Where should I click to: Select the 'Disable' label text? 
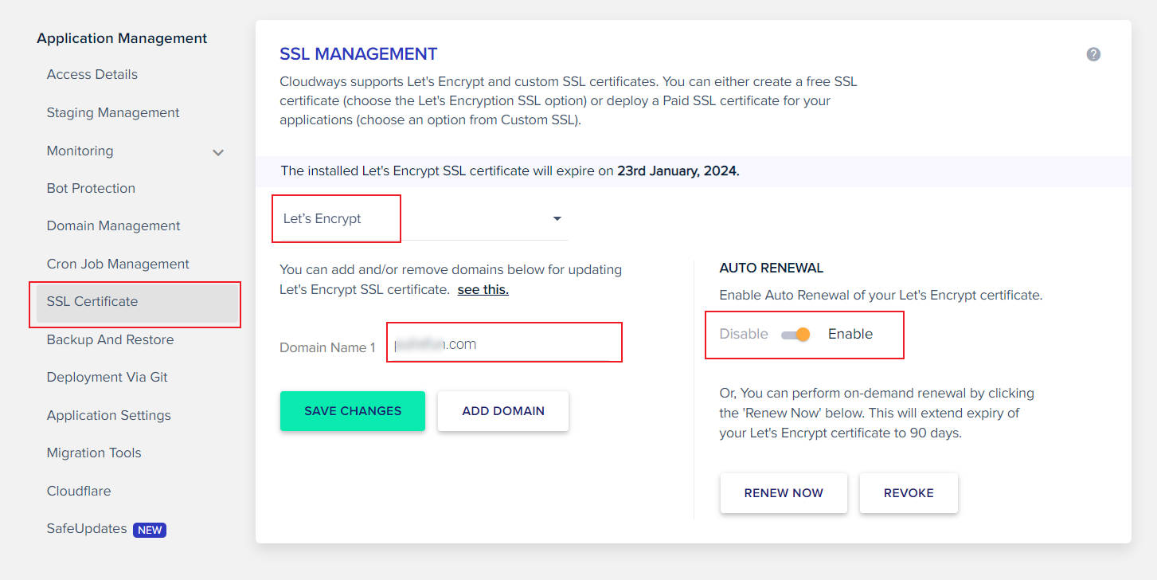(x=744, y=334)
